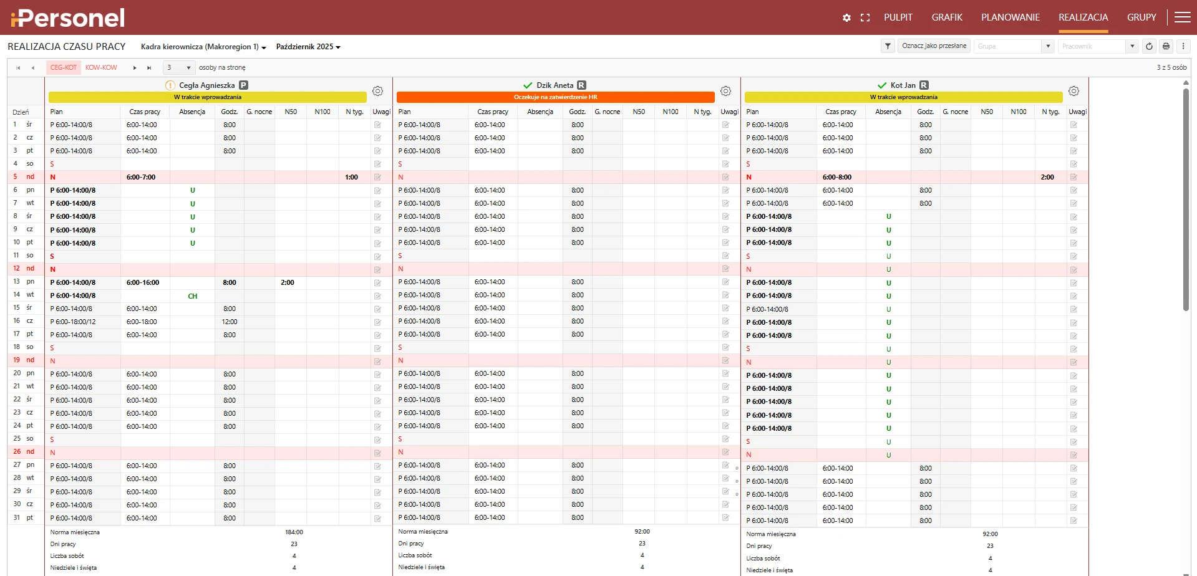Jump to last page of employees
This screenshot has height=576, width=1197.
coord(149,67)
